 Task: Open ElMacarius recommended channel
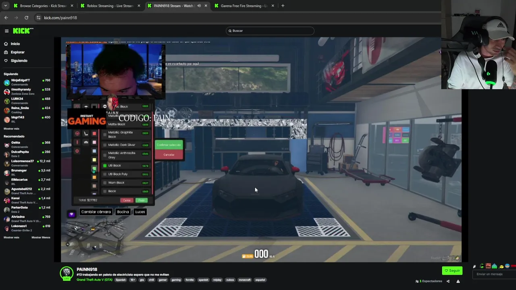(27, 182)
